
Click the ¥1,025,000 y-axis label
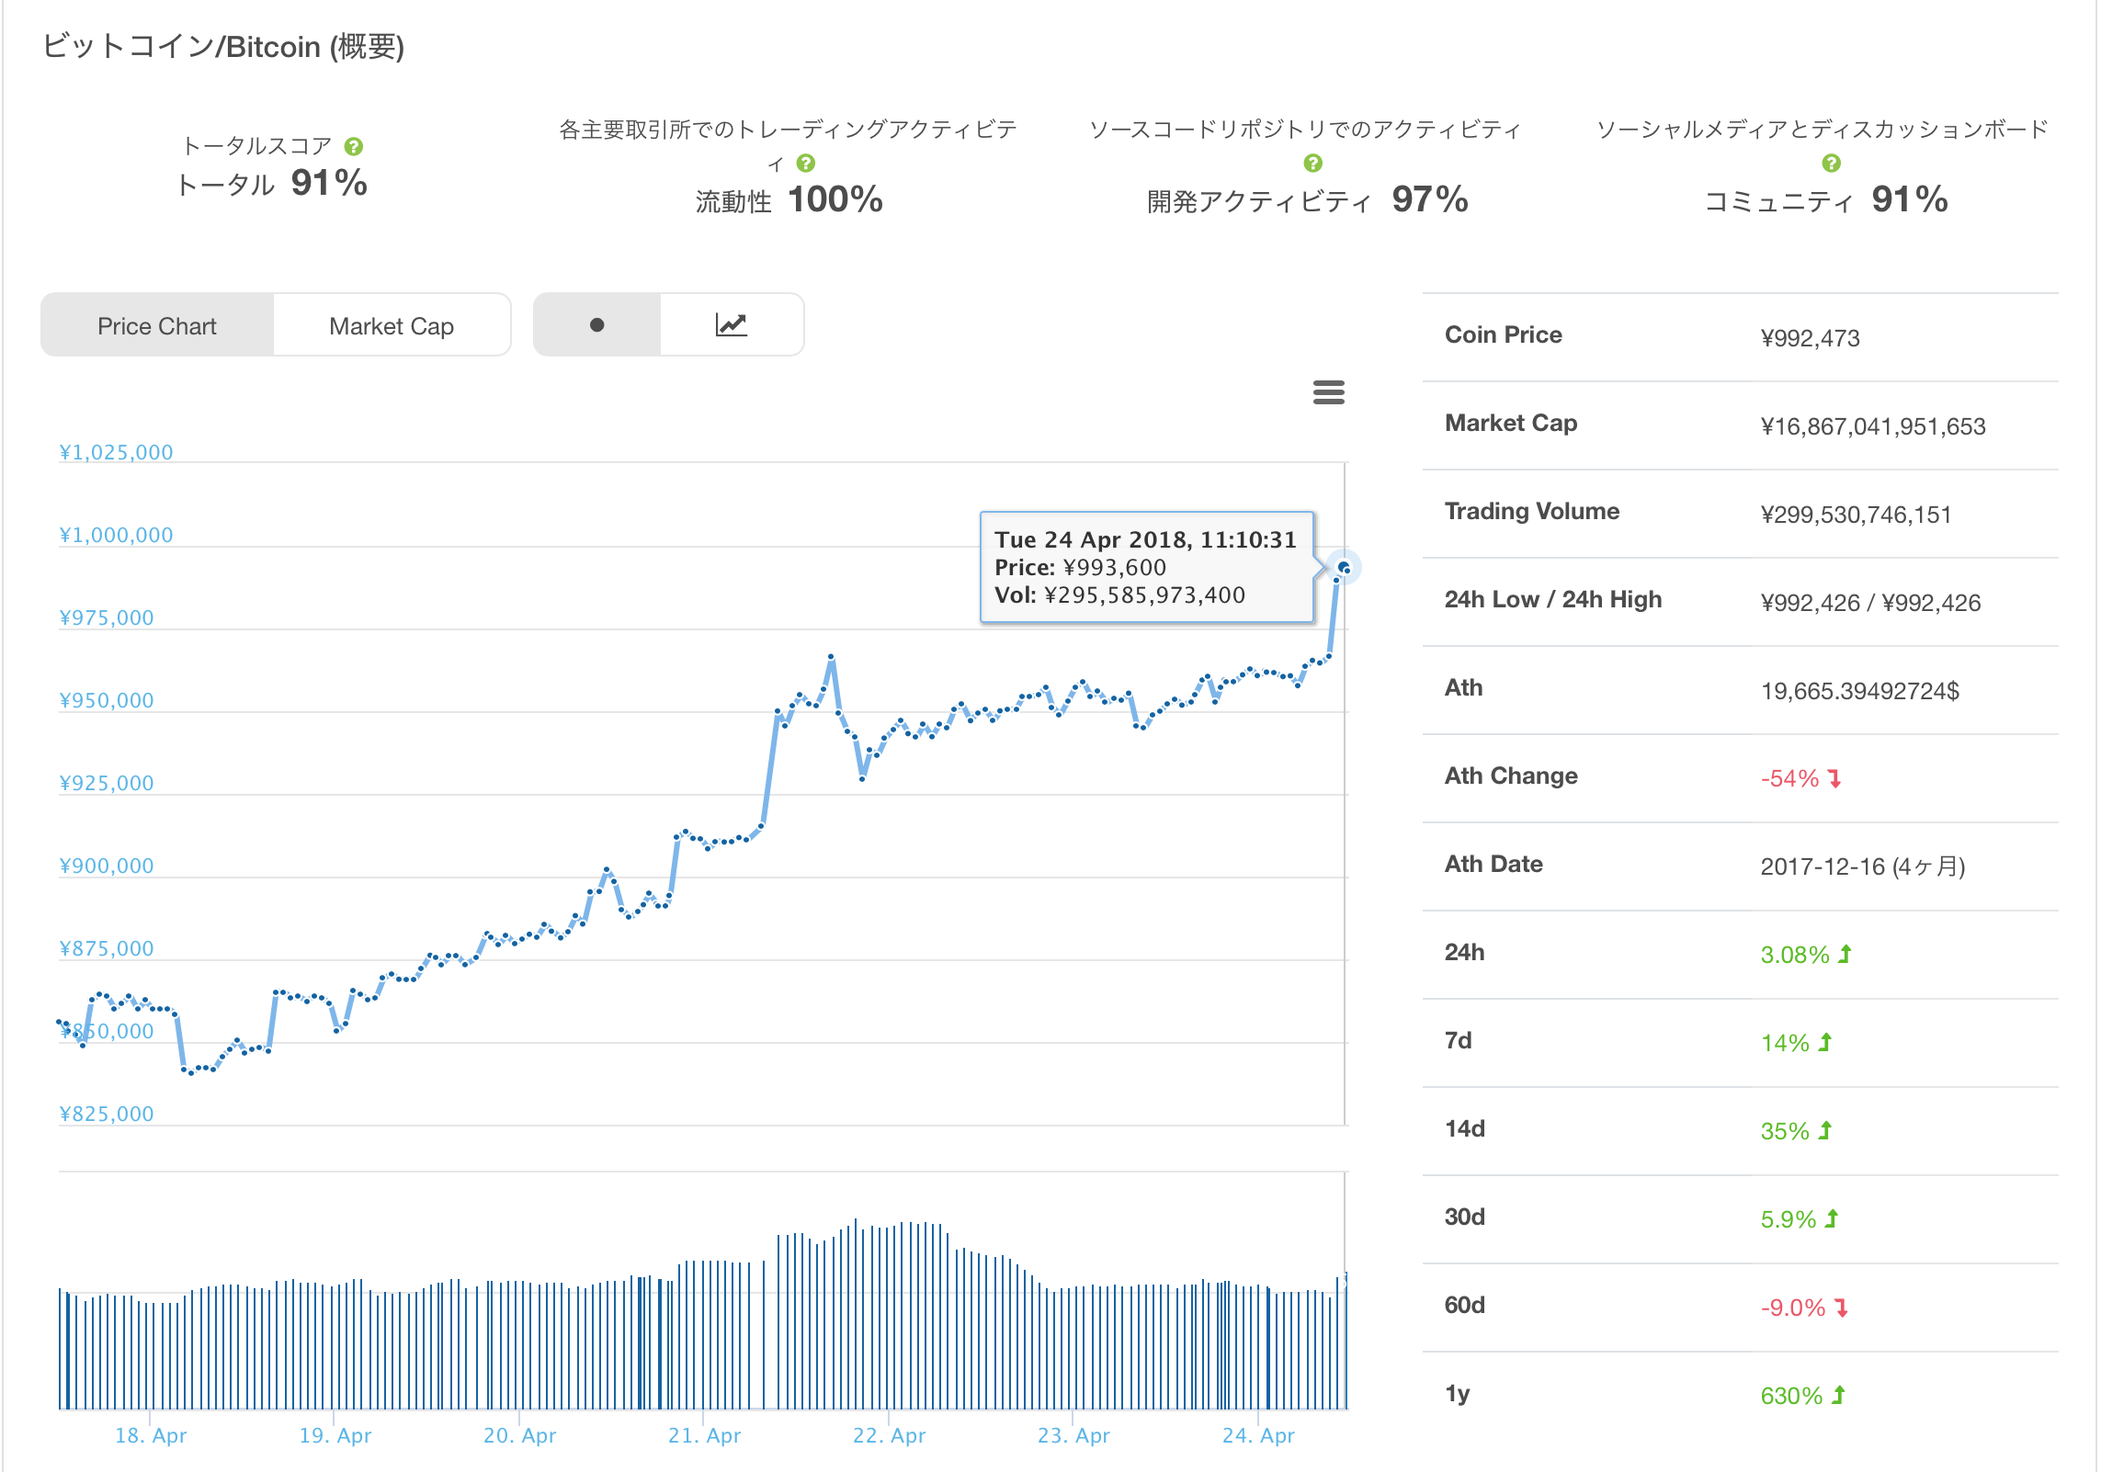(x=116, y=452)
